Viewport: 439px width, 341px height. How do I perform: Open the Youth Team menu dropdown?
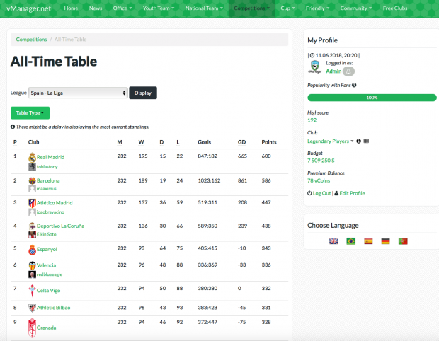point(159,8)
